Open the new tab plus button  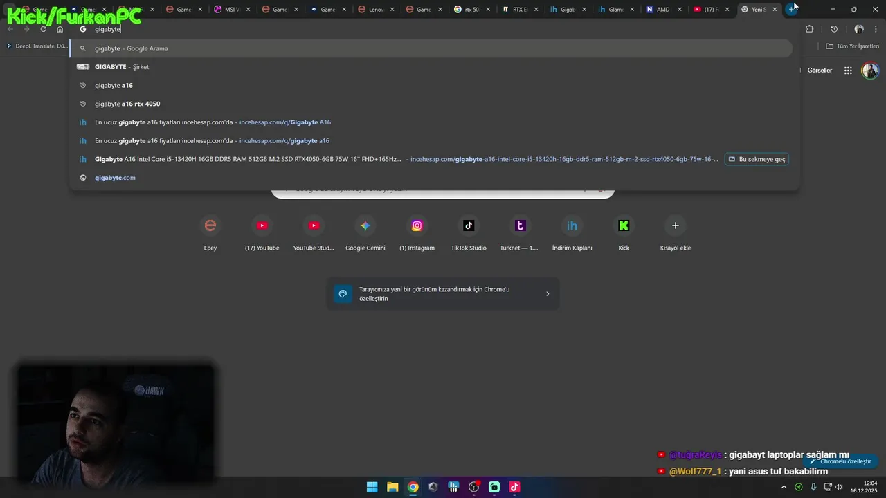(x=792, y=9)
